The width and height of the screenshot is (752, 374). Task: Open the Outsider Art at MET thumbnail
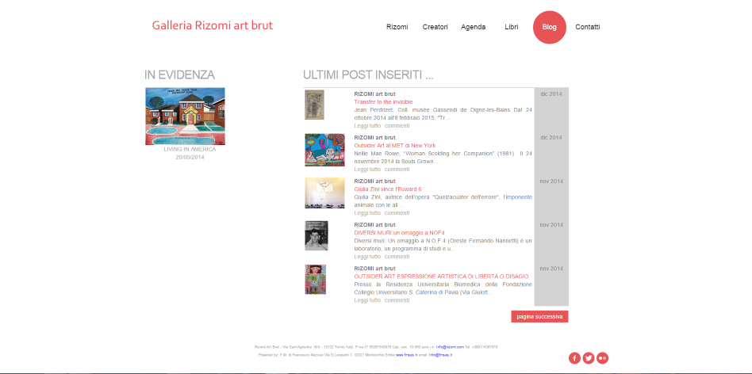[324, 150]
